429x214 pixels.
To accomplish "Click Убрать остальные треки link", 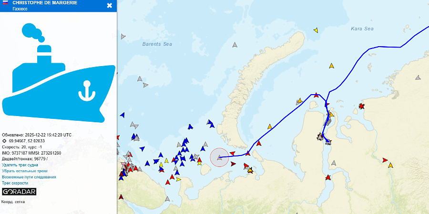I will 25,171.
